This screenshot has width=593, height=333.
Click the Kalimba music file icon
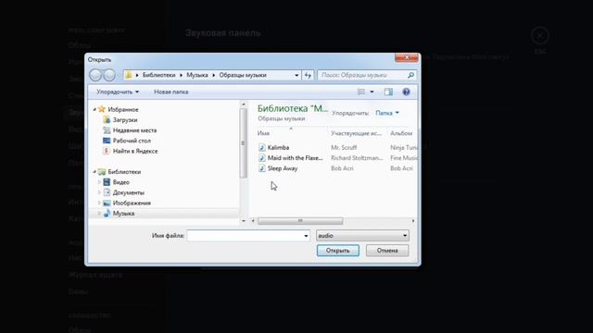261,148
